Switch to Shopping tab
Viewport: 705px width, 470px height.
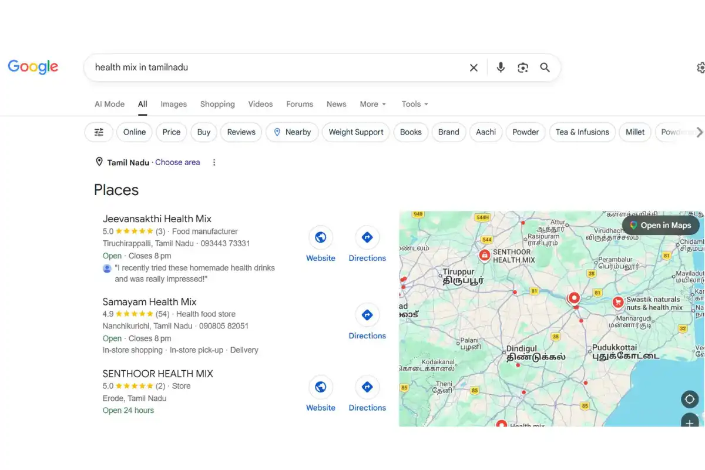[217, 104]
